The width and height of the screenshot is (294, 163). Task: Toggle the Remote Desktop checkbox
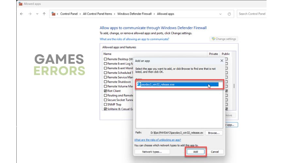coord(105,59)
